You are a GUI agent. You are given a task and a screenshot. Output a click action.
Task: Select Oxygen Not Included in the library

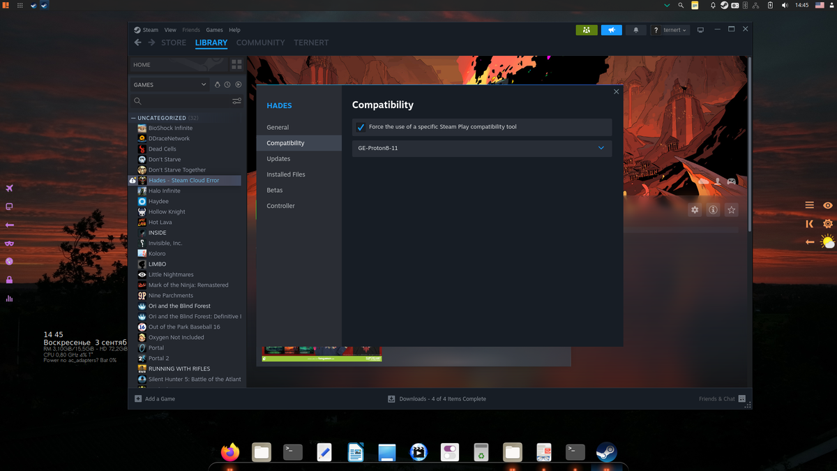click(176, 337)
